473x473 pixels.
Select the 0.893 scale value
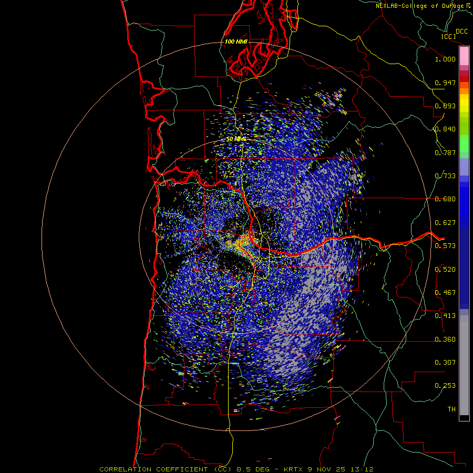[x=445, y=106]
